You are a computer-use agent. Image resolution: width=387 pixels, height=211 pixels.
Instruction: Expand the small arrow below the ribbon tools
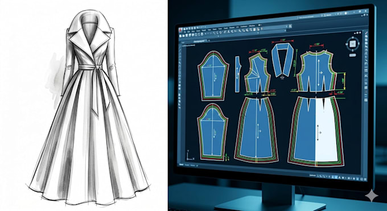(x=219, y=36)
